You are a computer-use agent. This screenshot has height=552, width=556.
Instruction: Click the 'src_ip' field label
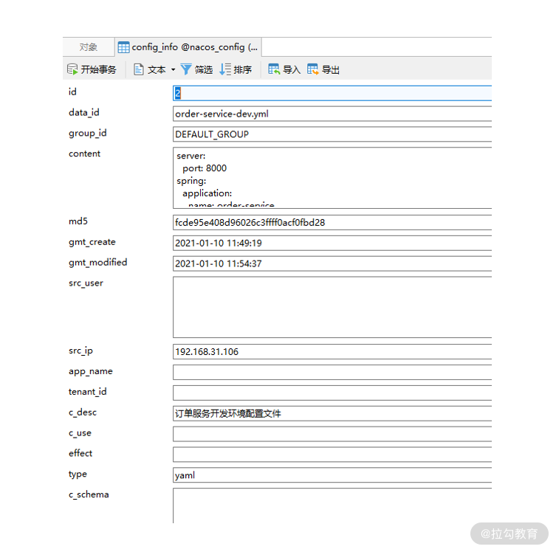pos(80,351)
